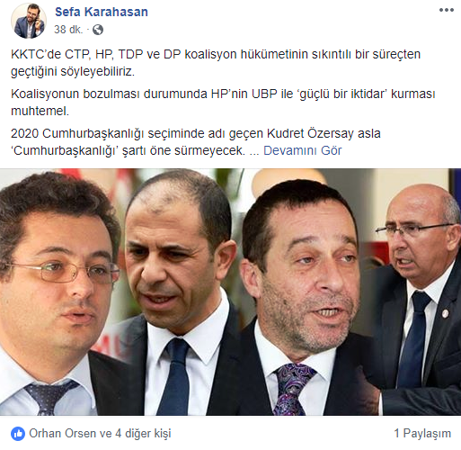Image resolution: width=461 pixels, height=450 pixels.
Task: Open Sefa Karahasan's round profile picture
Action: point(29,21)
